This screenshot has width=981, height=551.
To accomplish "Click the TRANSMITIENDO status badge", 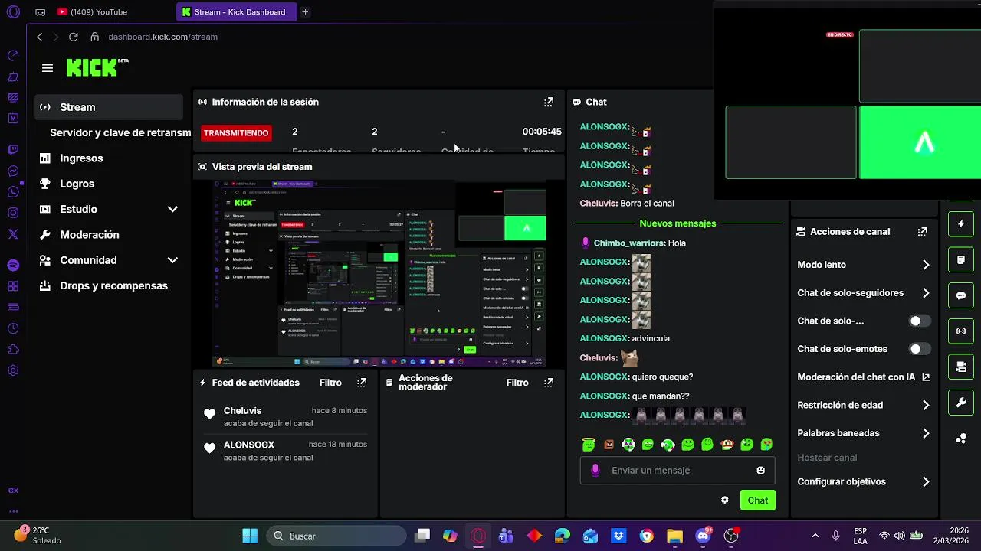I will point(236,133).
